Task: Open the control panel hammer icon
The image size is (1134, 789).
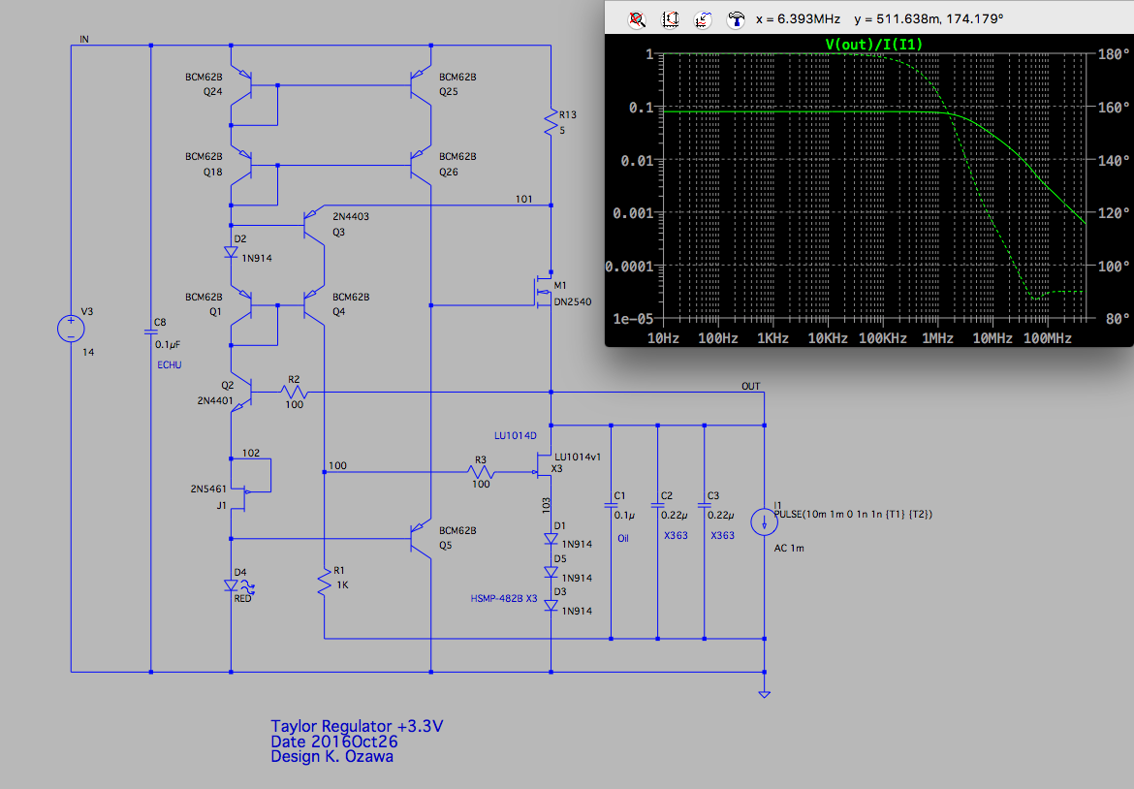Action: pos(737,18)
